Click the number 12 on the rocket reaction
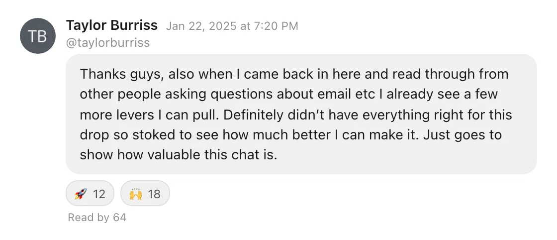Screen dimensions: 557x240 tap(99, 194)
